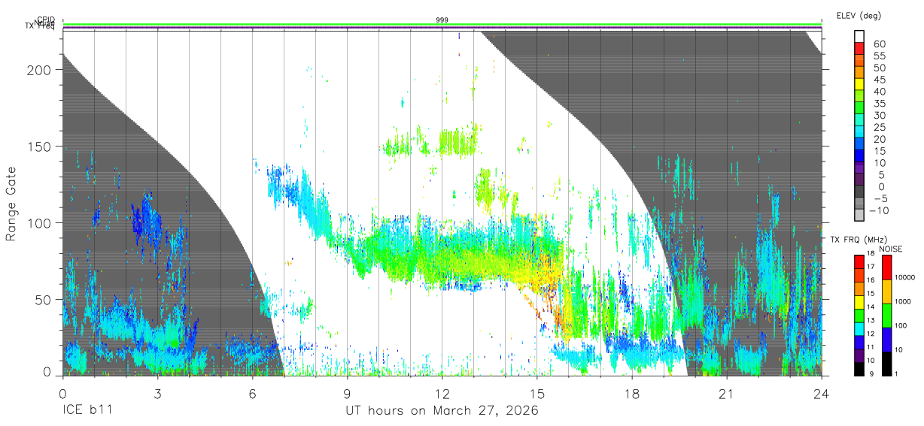Click the 'ICE b11' radar beam label
This screenshot has height=426, width=924.
(x=87, y=411)
